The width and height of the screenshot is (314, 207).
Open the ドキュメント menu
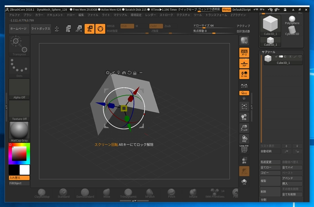(x=55, y=15)
